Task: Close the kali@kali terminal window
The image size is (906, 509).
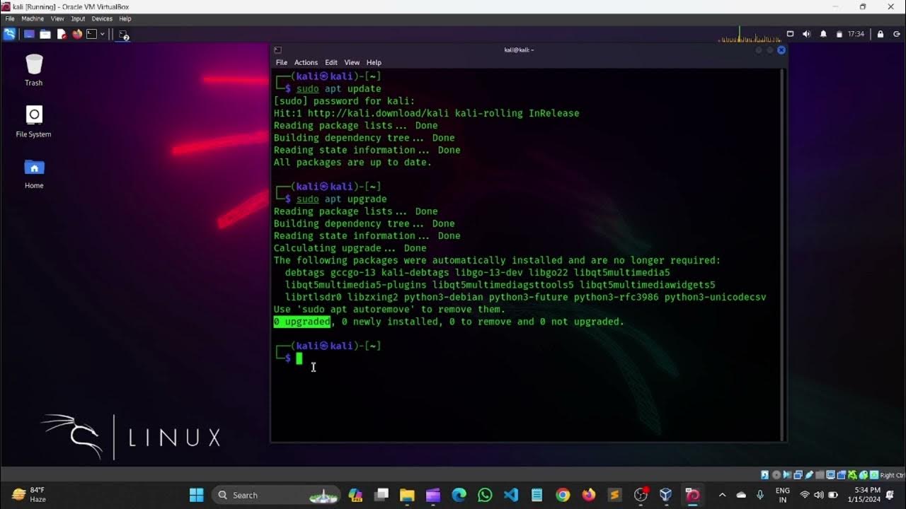Action: [781, 50]
